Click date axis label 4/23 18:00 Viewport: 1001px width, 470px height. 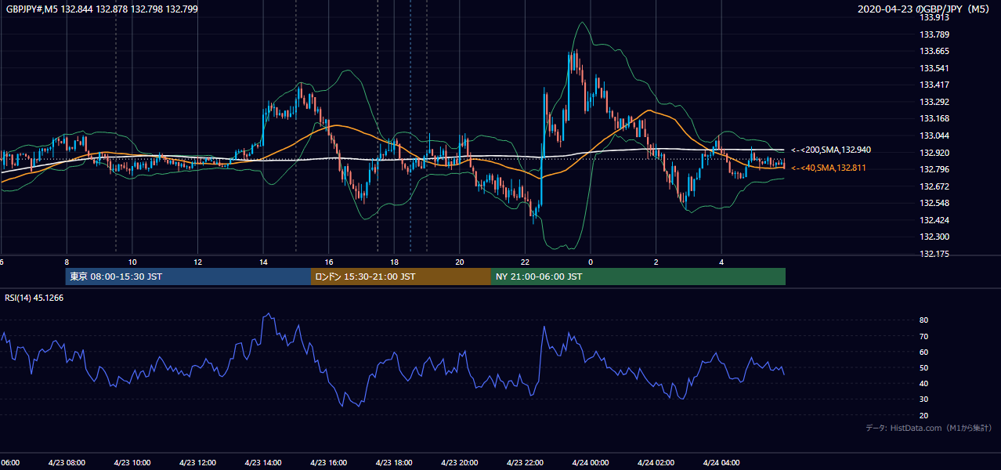pyautogui.click(x=394, y=463)
